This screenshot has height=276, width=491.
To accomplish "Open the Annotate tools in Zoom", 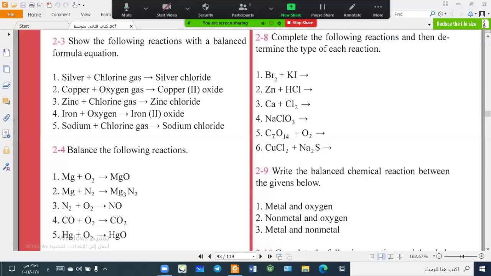I will [x=352, y=10].
